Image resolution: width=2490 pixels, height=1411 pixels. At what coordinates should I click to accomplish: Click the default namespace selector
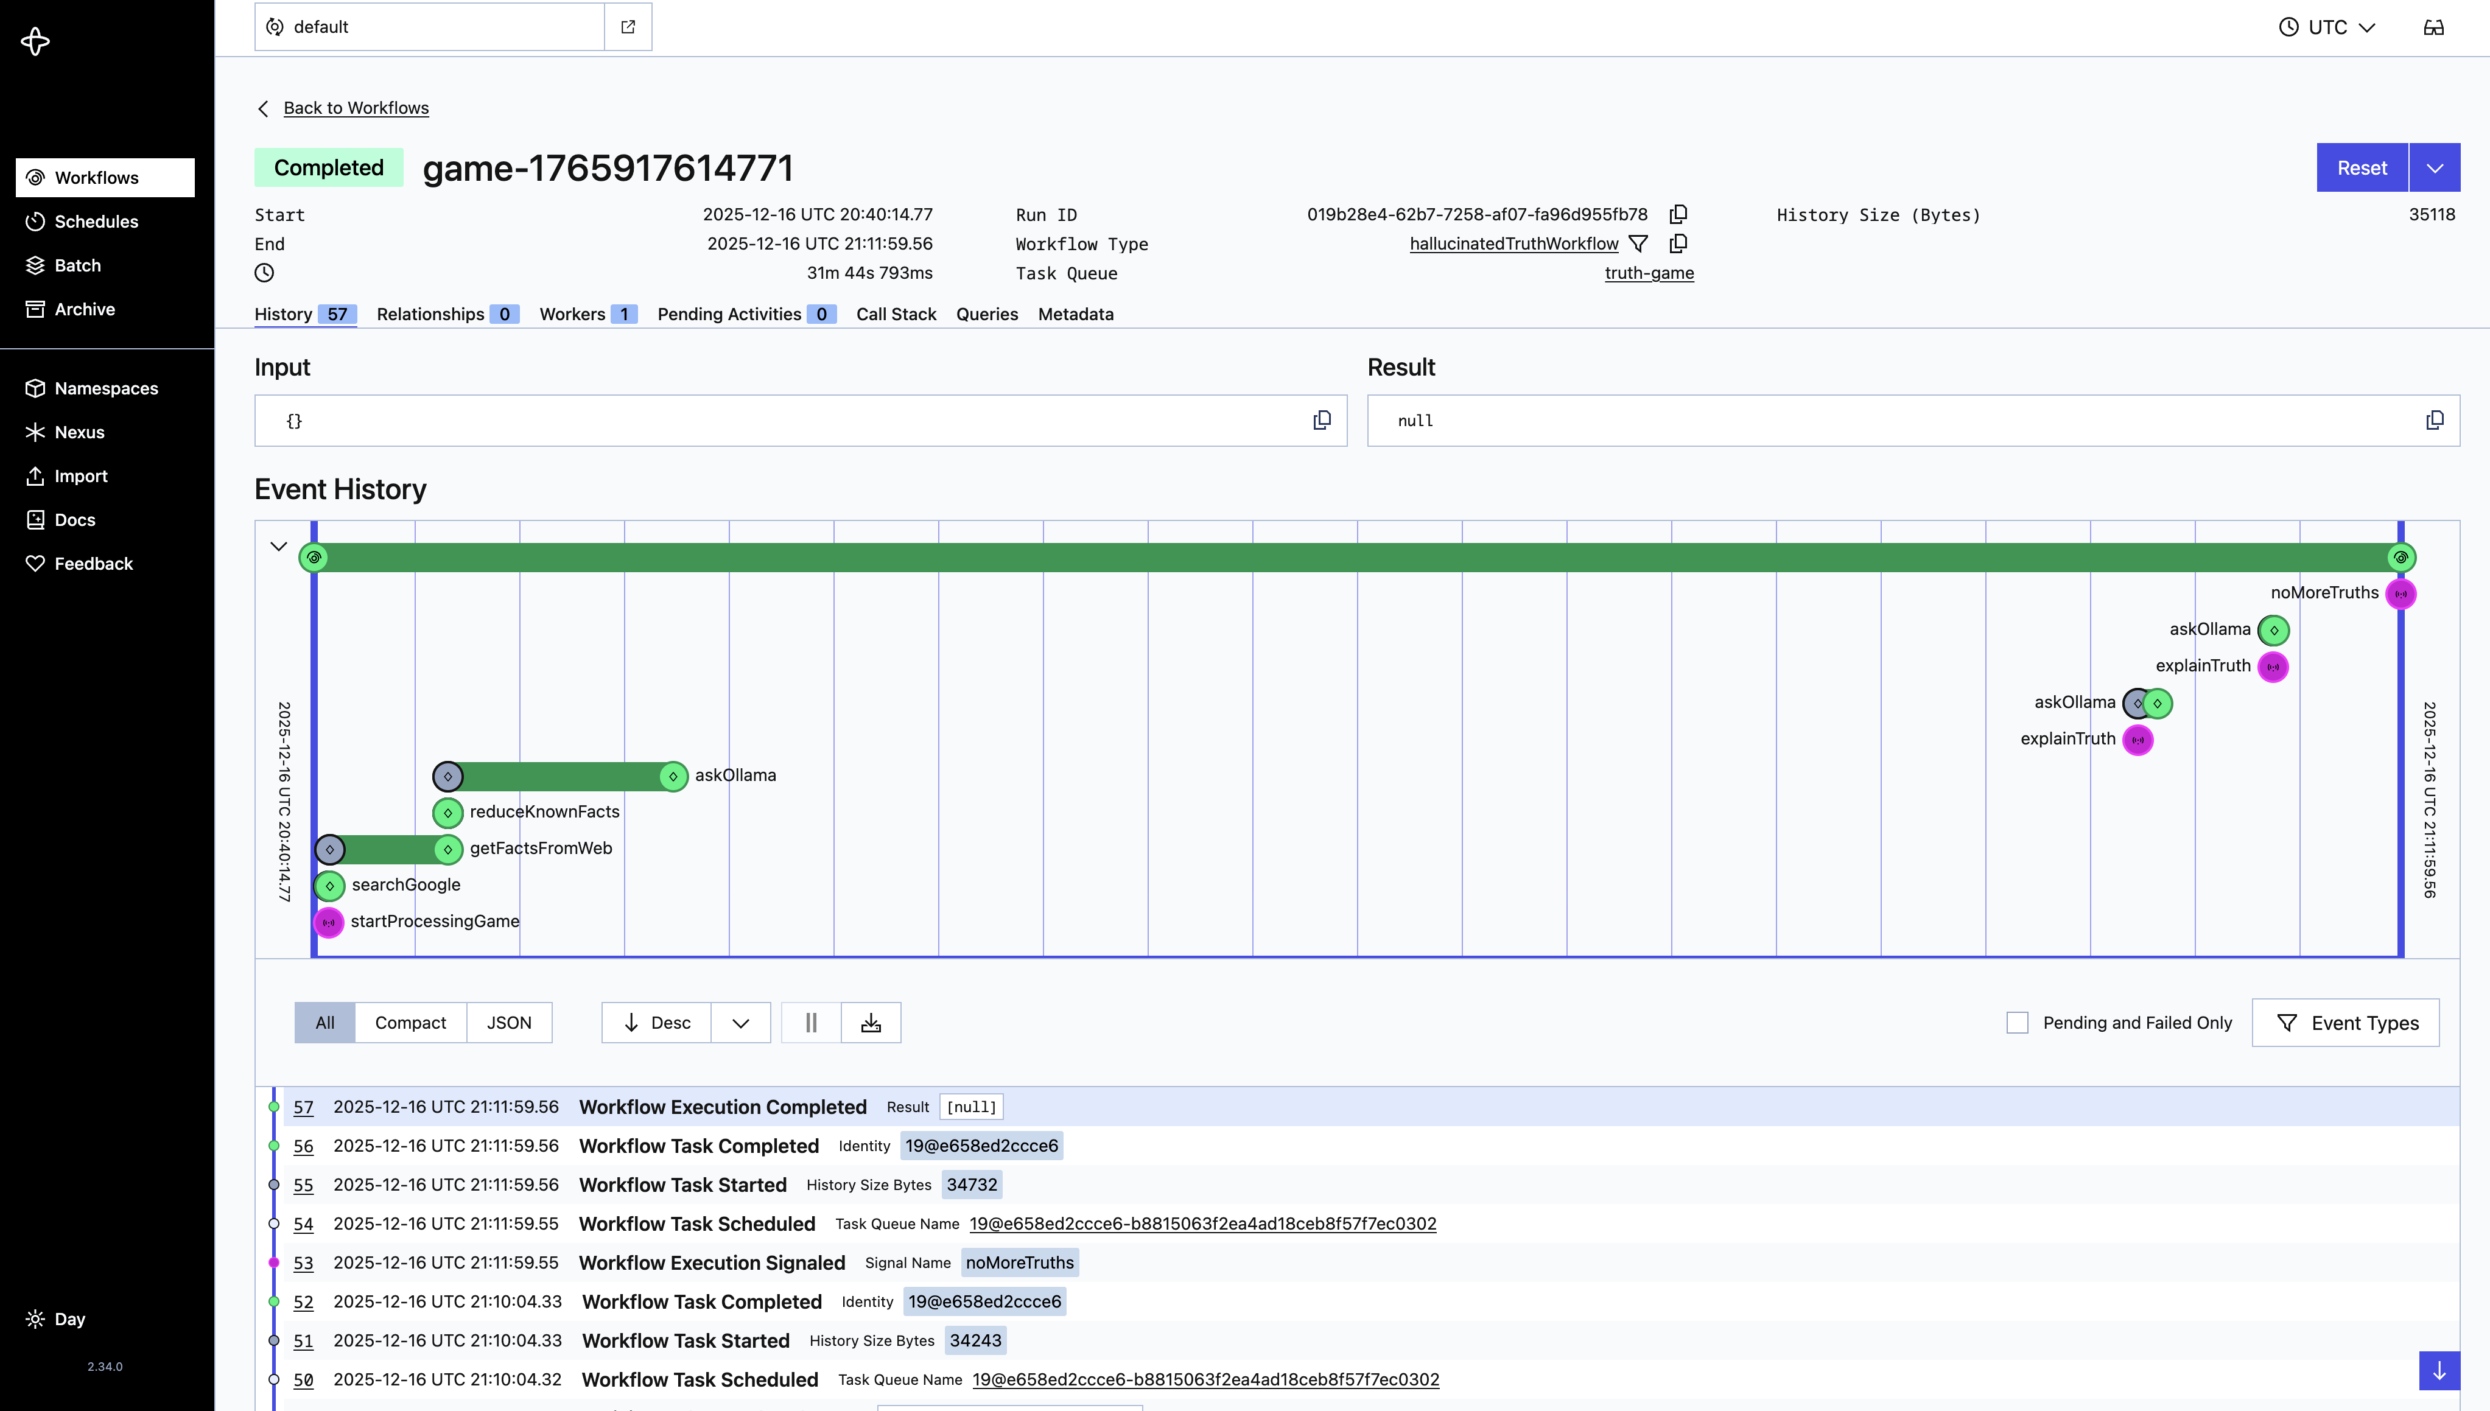click(x=429, y=27)
